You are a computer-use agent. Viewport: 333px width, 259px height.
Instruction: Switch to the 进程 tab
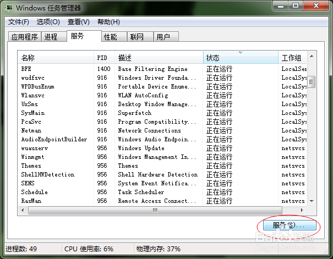point(54,37)
